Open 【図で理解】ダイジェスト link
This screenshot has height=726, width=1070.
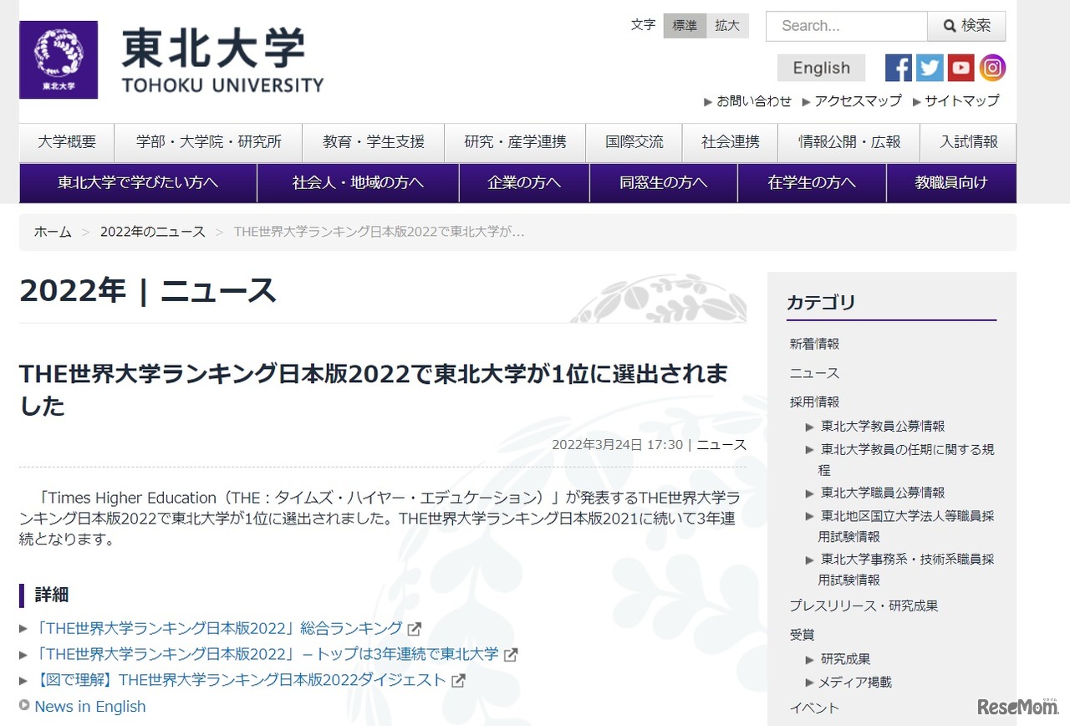click(241, 680)
